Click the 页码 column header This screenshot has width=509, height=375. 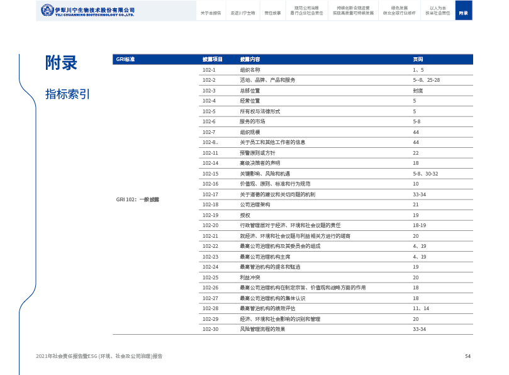click(418, 59)
